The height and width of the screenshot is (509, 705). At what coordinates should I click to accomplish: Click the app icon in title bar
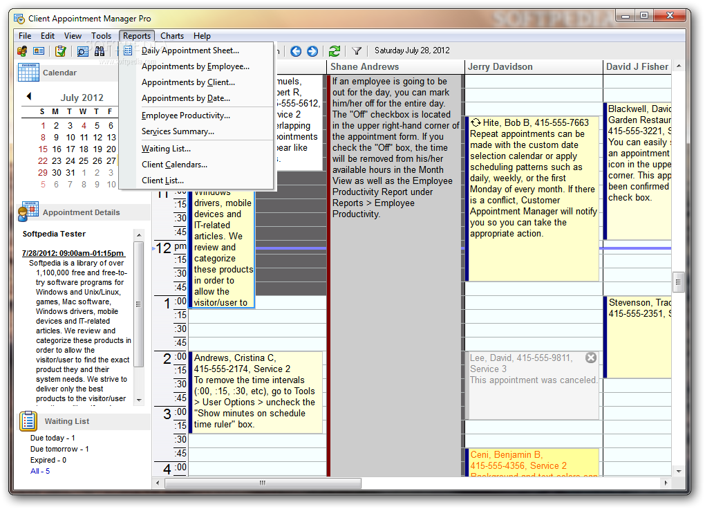19,19
